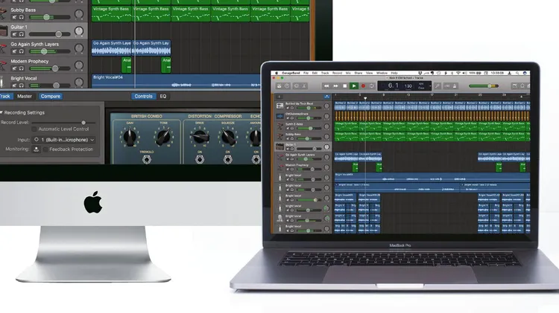
Task: Click the playhead marker in MacBook ruler
Action: coord(365,98)
